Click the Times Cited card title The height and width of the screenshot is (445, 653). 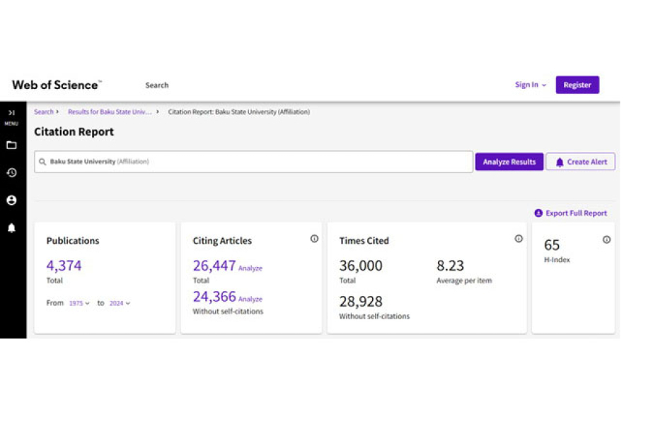tap(364, 241)
